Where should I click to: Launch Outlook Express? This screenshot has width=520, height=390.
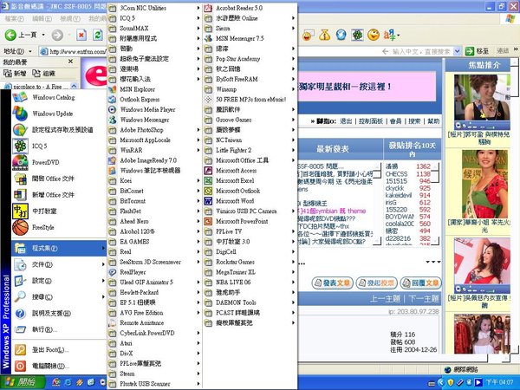[155, 99]
